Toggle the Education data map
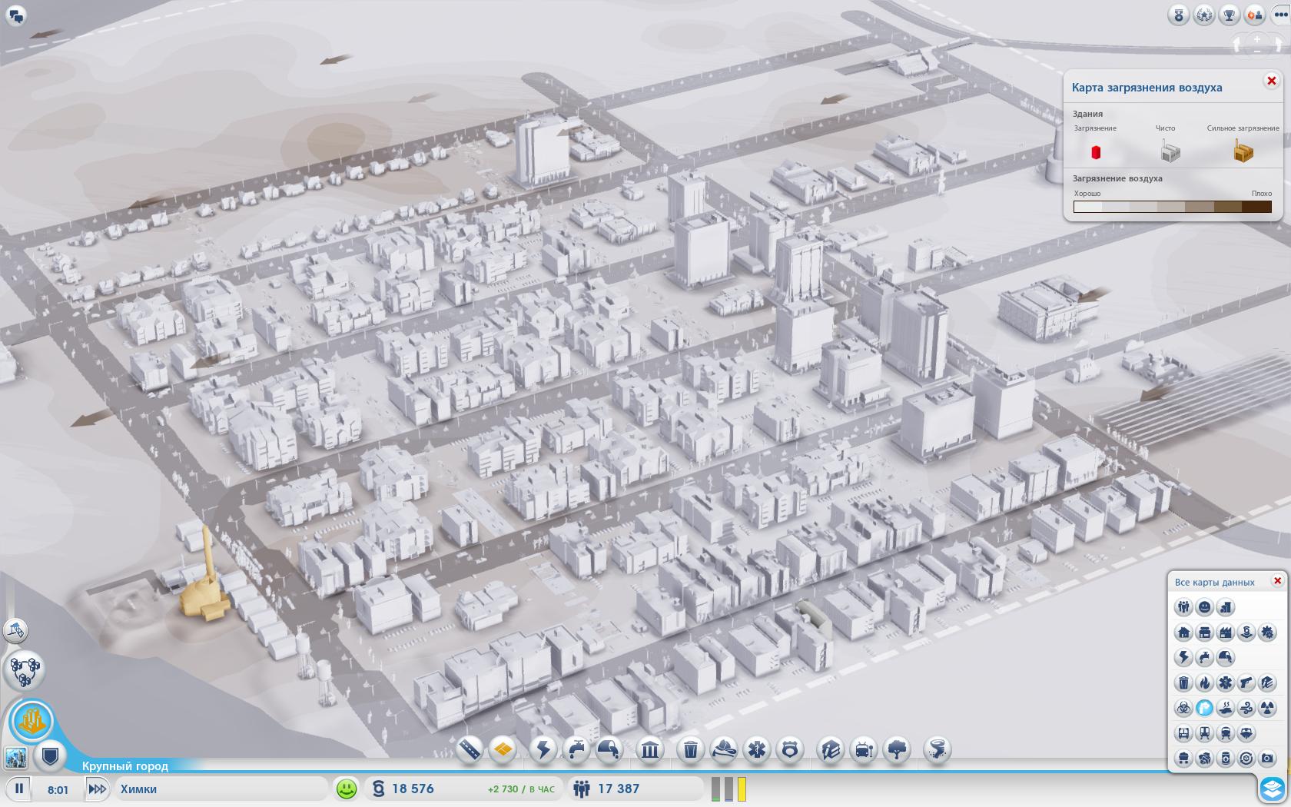This screenshot has height=807, width=1291. tap(1266, 682)
